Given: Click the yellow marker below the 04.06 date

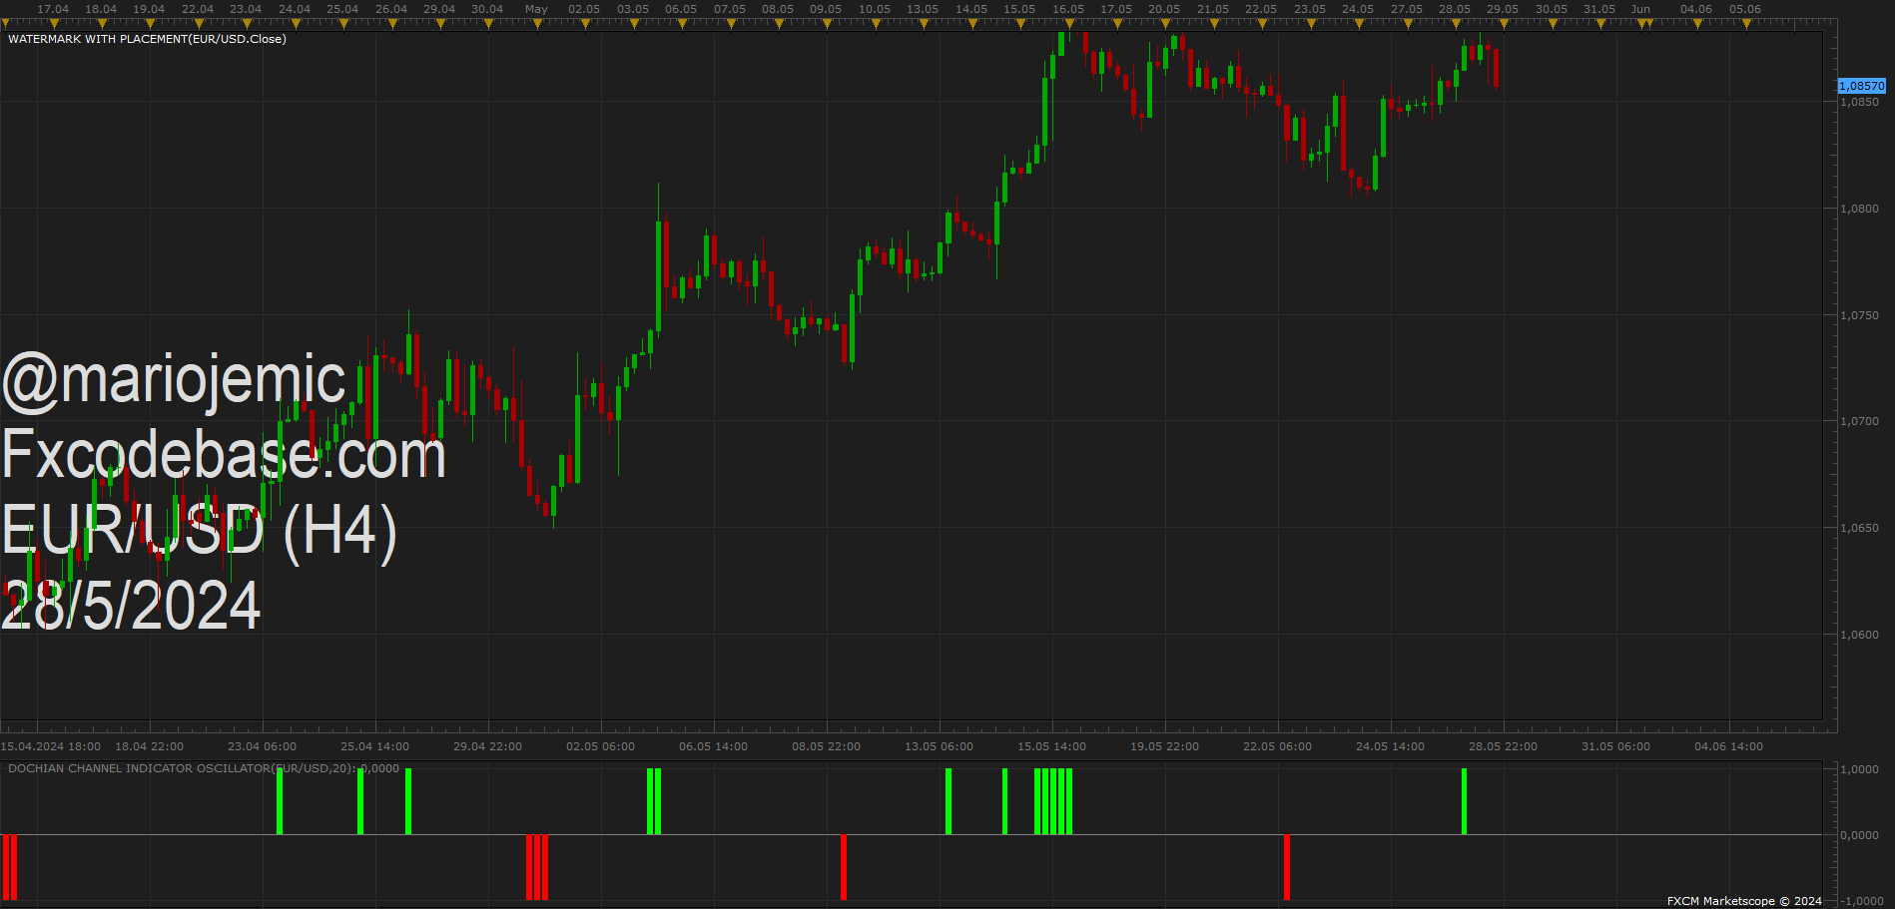Looking at the screenshot, I should [x=1697, y=24].
